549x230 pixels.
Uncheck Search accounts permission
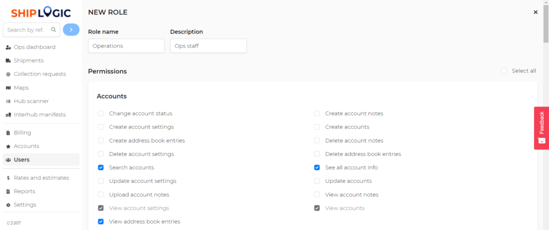(101, 167)
